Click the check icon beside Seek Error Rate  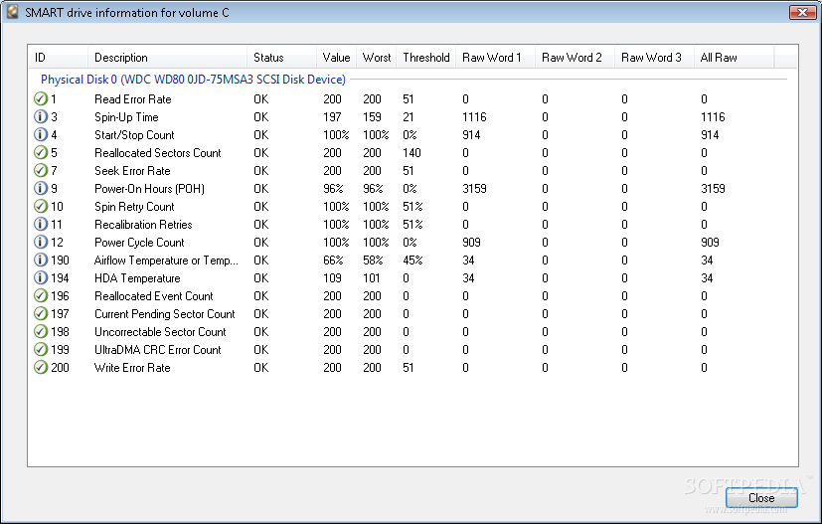pos(41,170)
